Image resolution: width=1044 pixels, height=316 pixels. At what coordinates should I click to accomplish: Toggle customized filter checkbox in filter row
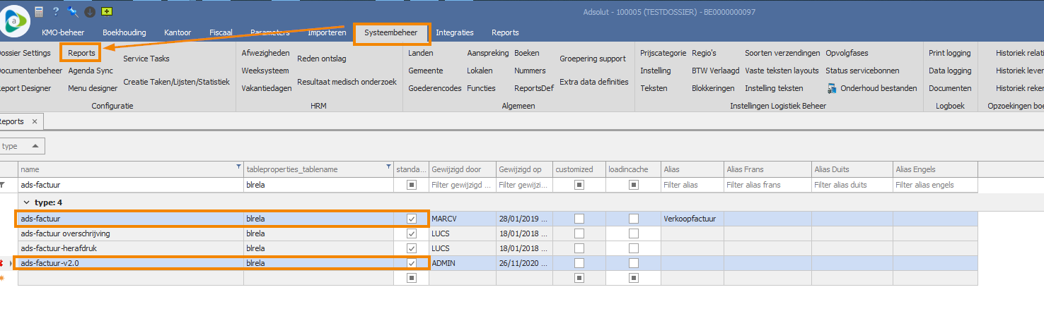pos(579,185)
